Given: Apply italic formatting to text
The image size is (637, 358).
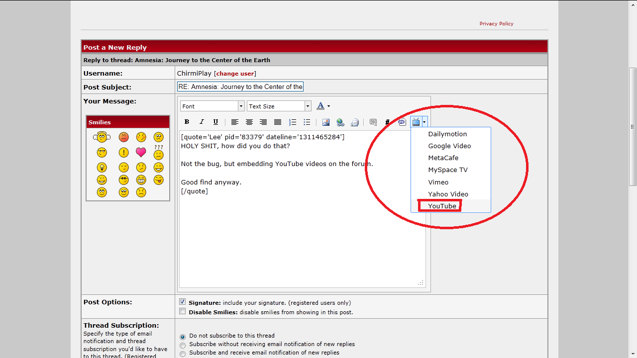Looking at the screenshot, I should pos(202,122).
